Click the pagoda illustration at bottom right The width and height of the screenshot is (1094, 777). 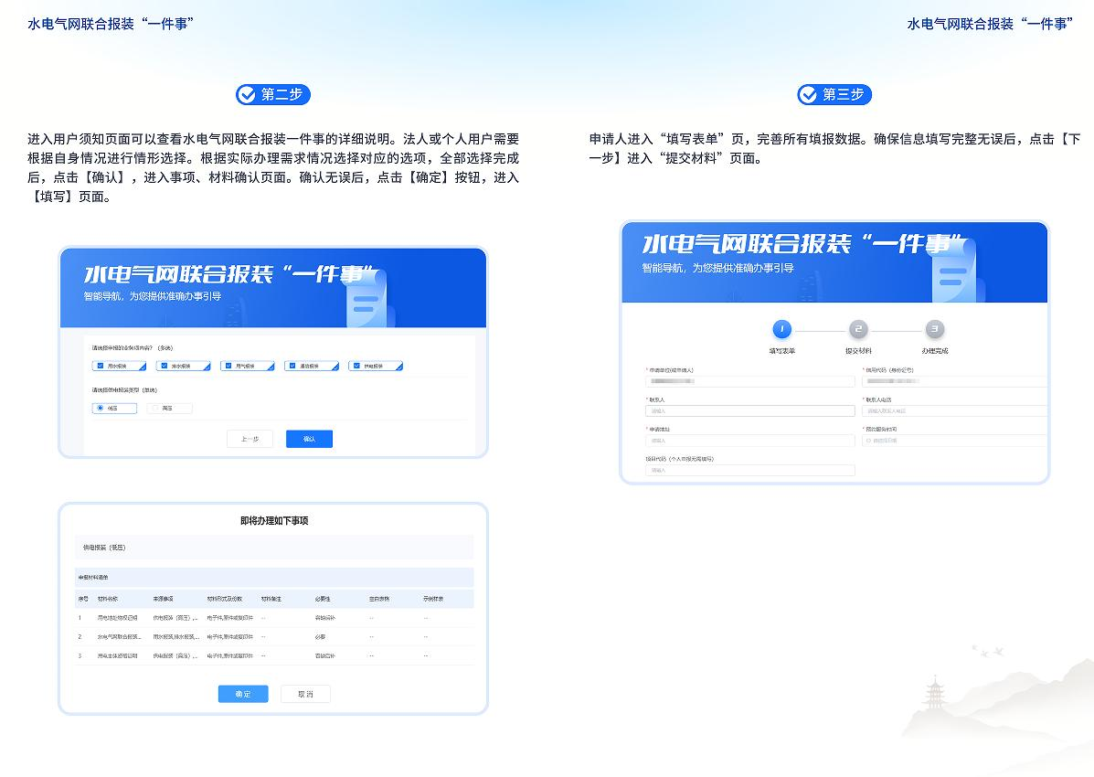(x=934, y=697)
